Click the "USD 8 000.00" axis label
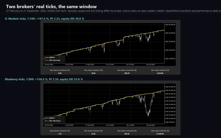 (x=170, y=122)
